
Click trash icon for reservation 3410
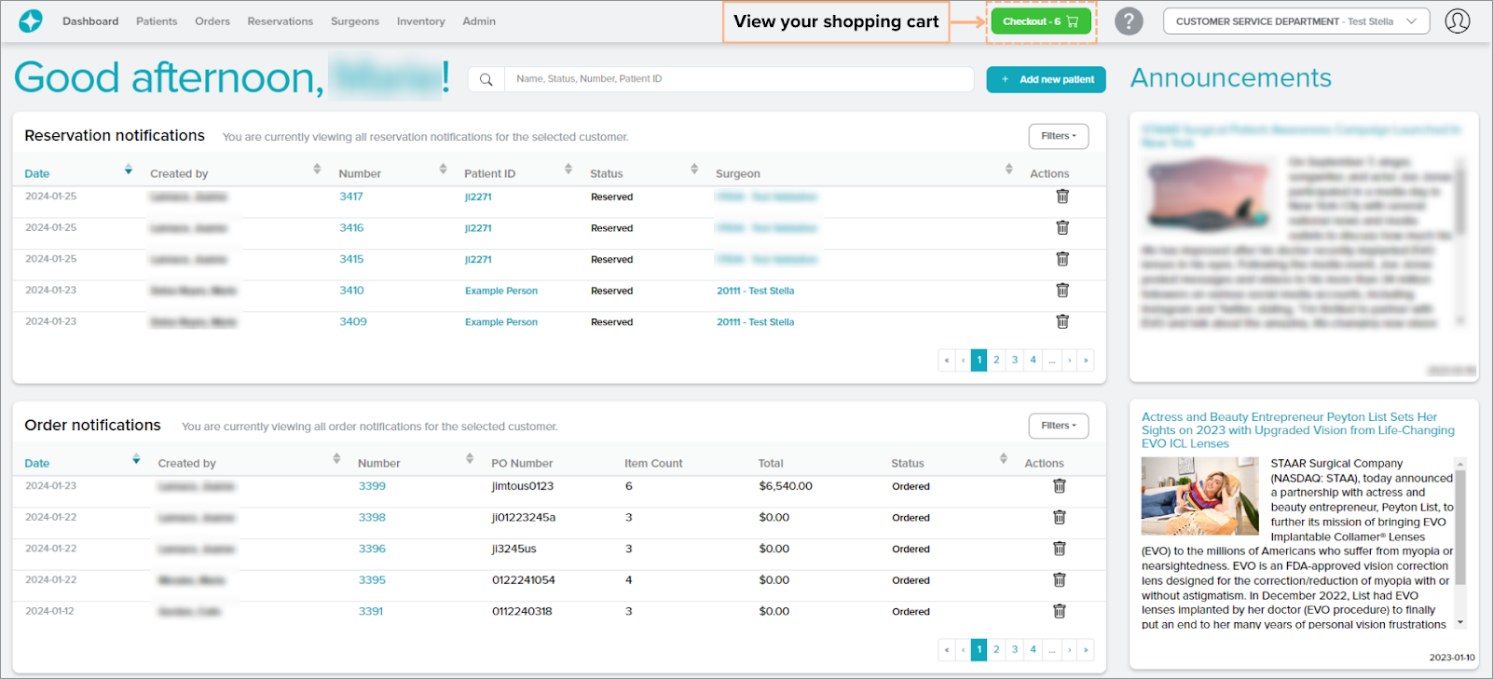[1062, 291]
